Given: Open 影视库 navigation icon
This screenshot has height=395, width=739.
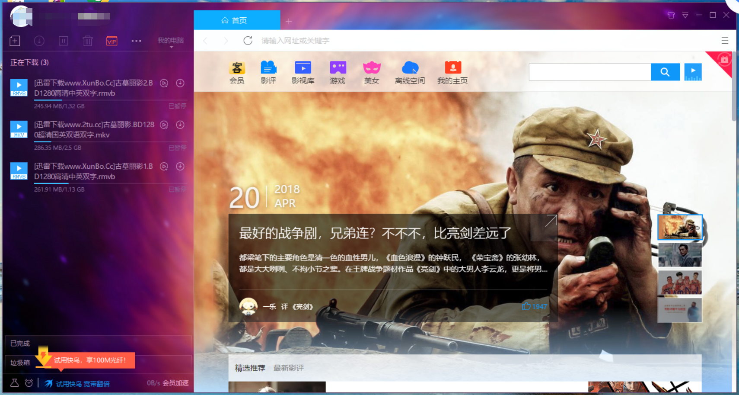Looking at the screenshot, I should (x=303, y=72).
